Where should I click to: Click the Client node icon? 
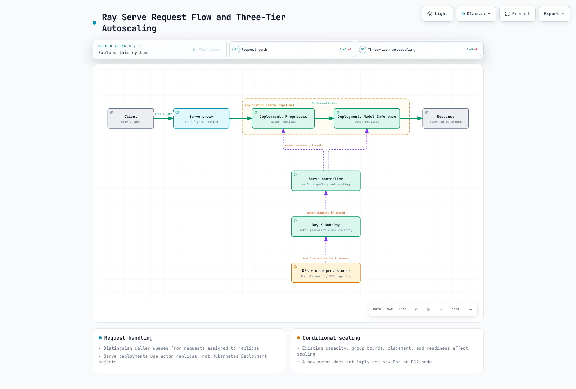point(112,112)
